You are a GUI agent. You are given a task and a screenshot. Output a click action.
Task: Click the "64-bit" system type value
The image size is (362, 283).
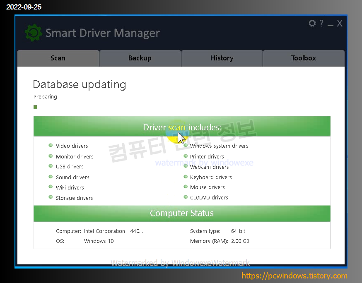[x=238, y=231]
